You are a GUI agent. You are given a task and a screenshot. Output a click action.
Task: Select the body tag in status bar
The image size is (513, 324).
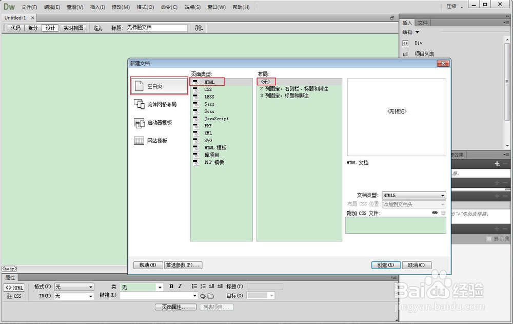[x=9, y=268]
